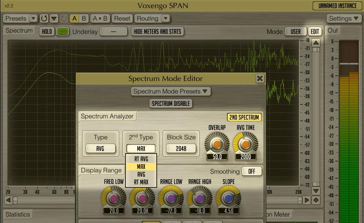Open the undo history dropdown arrow
The width and height of the screenshot is (364, 223).
pyautogui.click(x=54, y=18)
